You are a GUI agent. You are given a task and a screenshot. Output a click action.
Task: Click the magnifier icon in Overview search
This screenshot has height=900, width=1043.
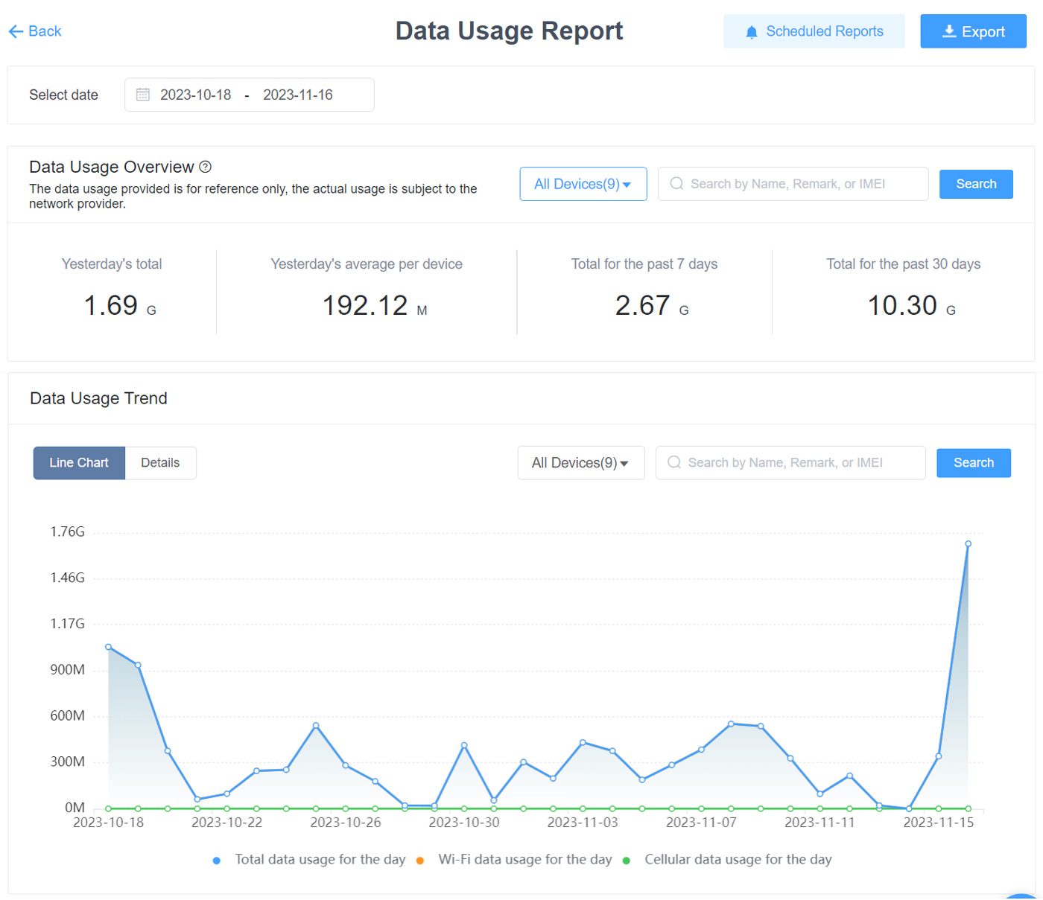676,184
